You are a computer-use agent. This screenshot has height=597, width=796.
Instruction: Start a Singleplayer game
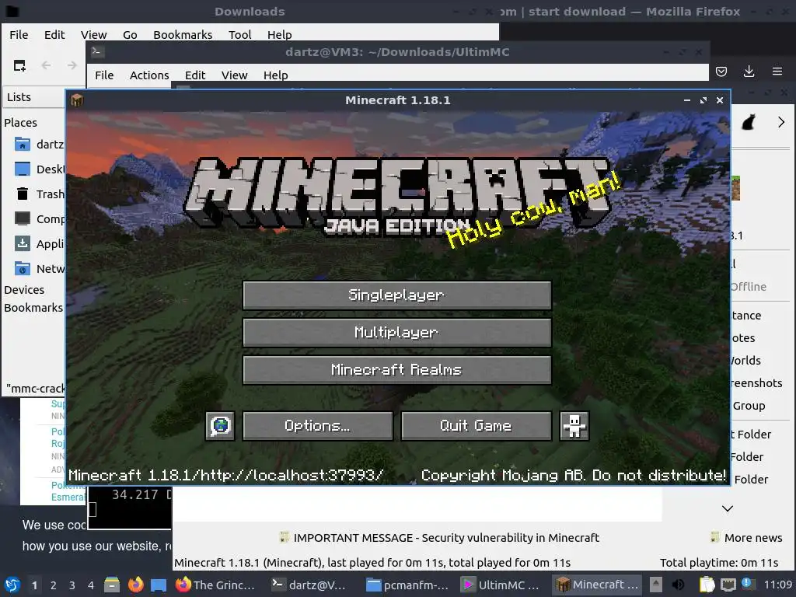pyautogui.click(x=397, y=295)
